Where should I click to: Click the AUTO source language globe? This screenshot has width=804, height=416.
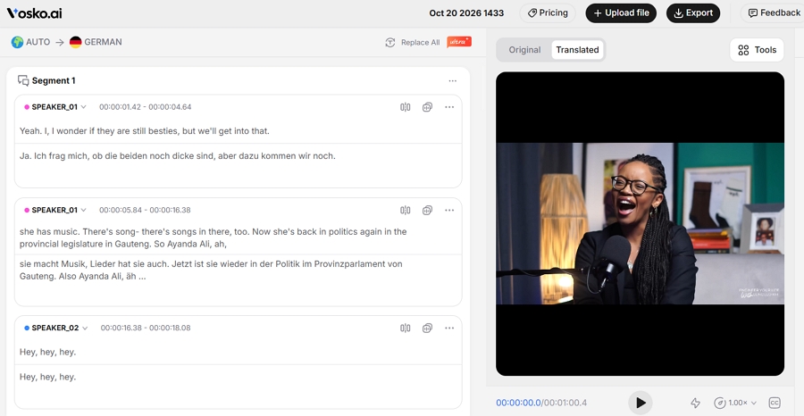coord(18,42)
